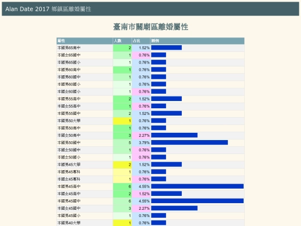The width and height of the screenshot is (301, 226).
Task: Click the 圖例 column header
Action: [197, 41]
